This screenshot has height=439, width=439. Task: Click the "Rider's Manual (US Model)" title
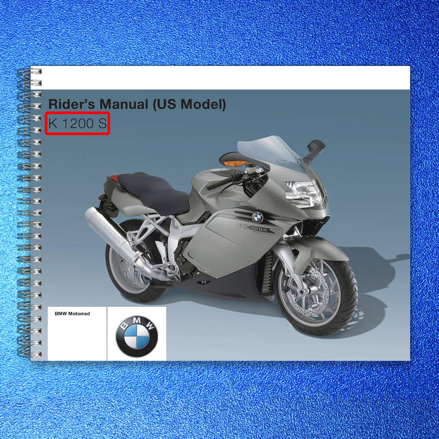click(x=137, y=104)
